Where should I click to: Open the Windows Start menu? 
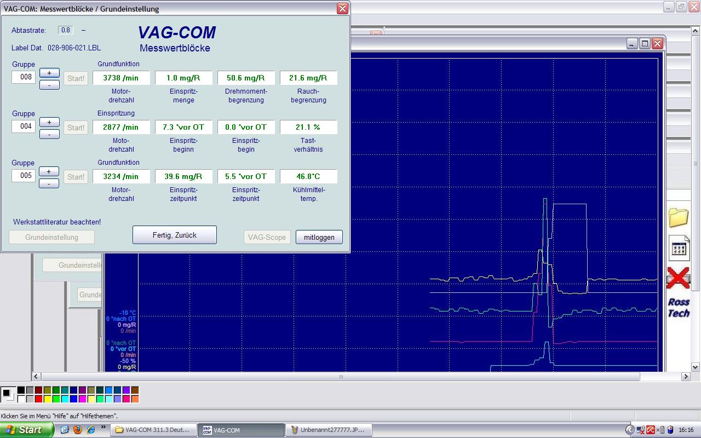(x=26, y=430)
